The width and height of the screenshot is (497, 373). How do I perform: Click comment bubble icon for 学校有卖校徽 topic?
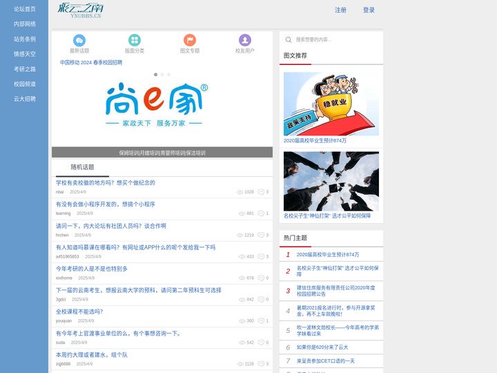[x=261, y=191]
